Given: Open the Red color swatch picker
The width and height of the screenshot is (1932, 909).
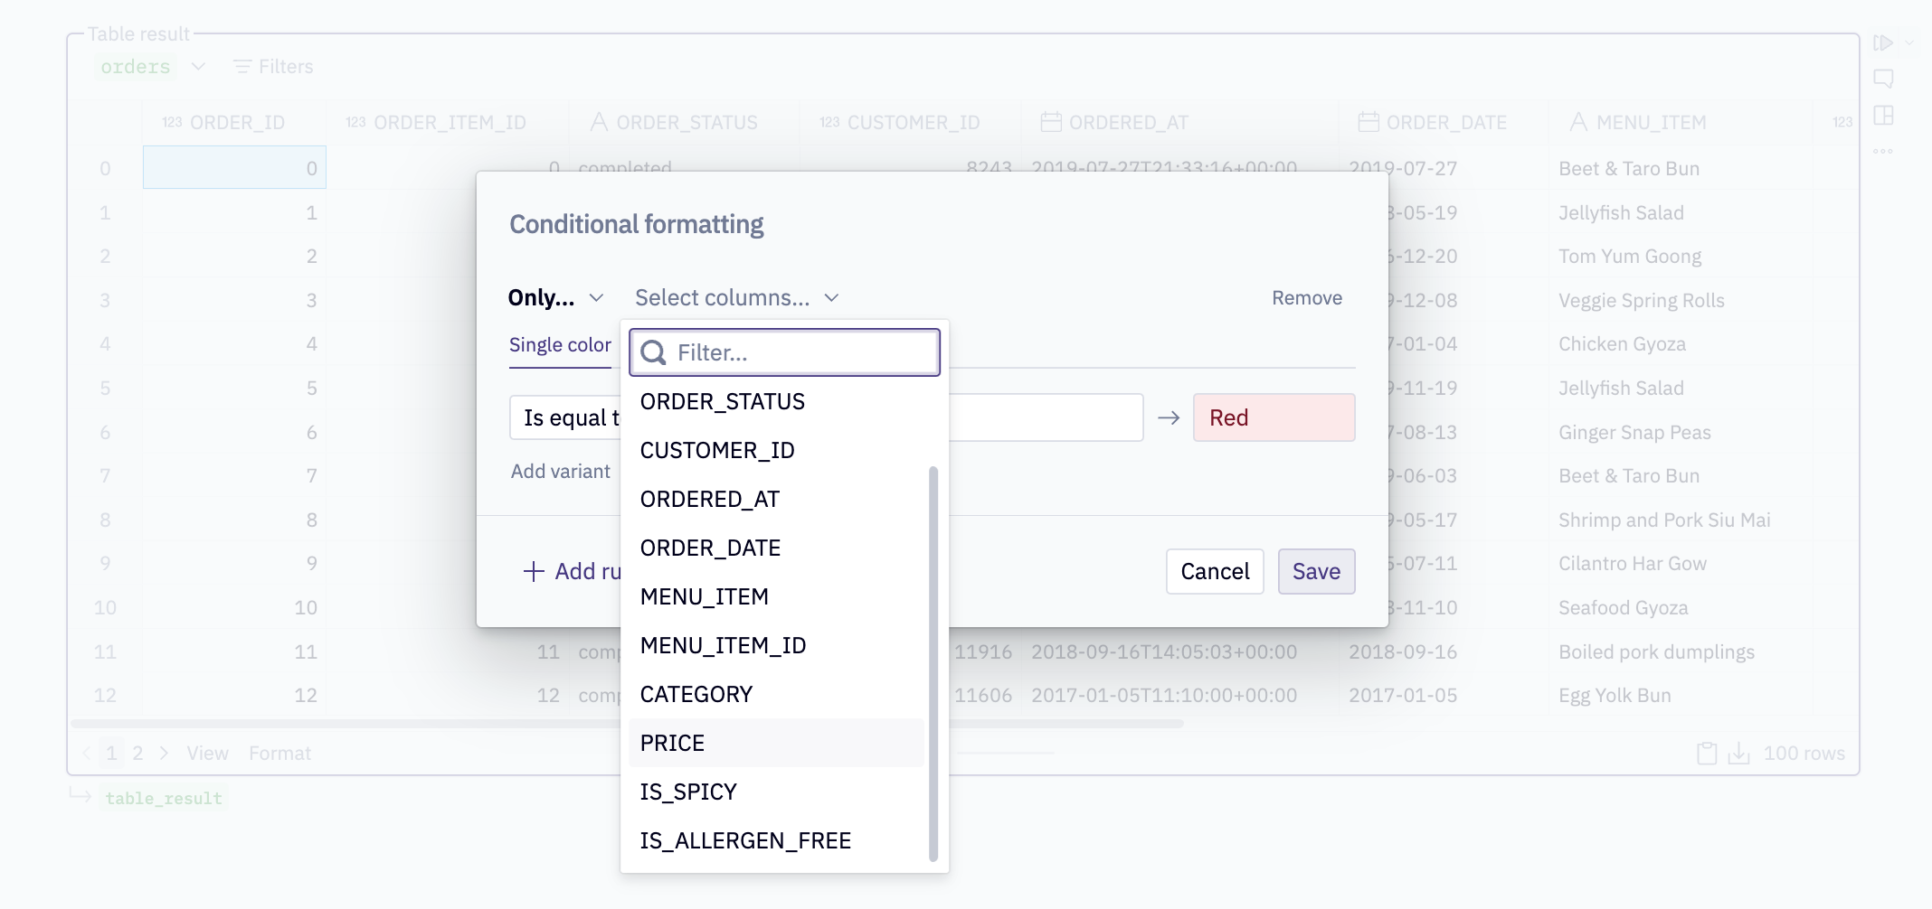Looking at the screenshot, I should click(x=1274, y=417).
